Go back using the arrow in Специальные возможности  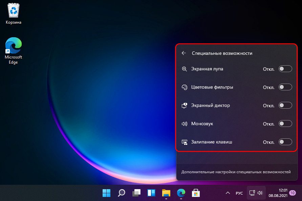[x=184, y=53]
